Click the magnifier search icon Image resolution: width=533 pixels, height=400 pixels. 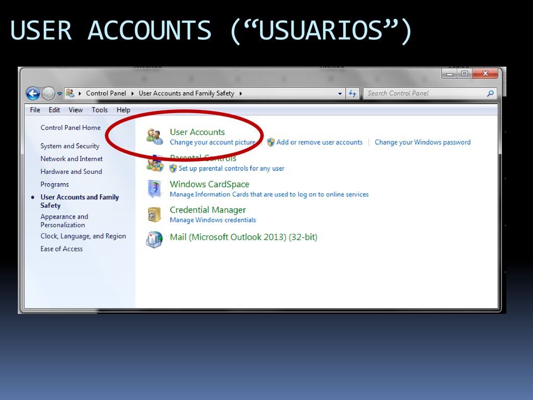pyautogui.click(x=490, y=93)
